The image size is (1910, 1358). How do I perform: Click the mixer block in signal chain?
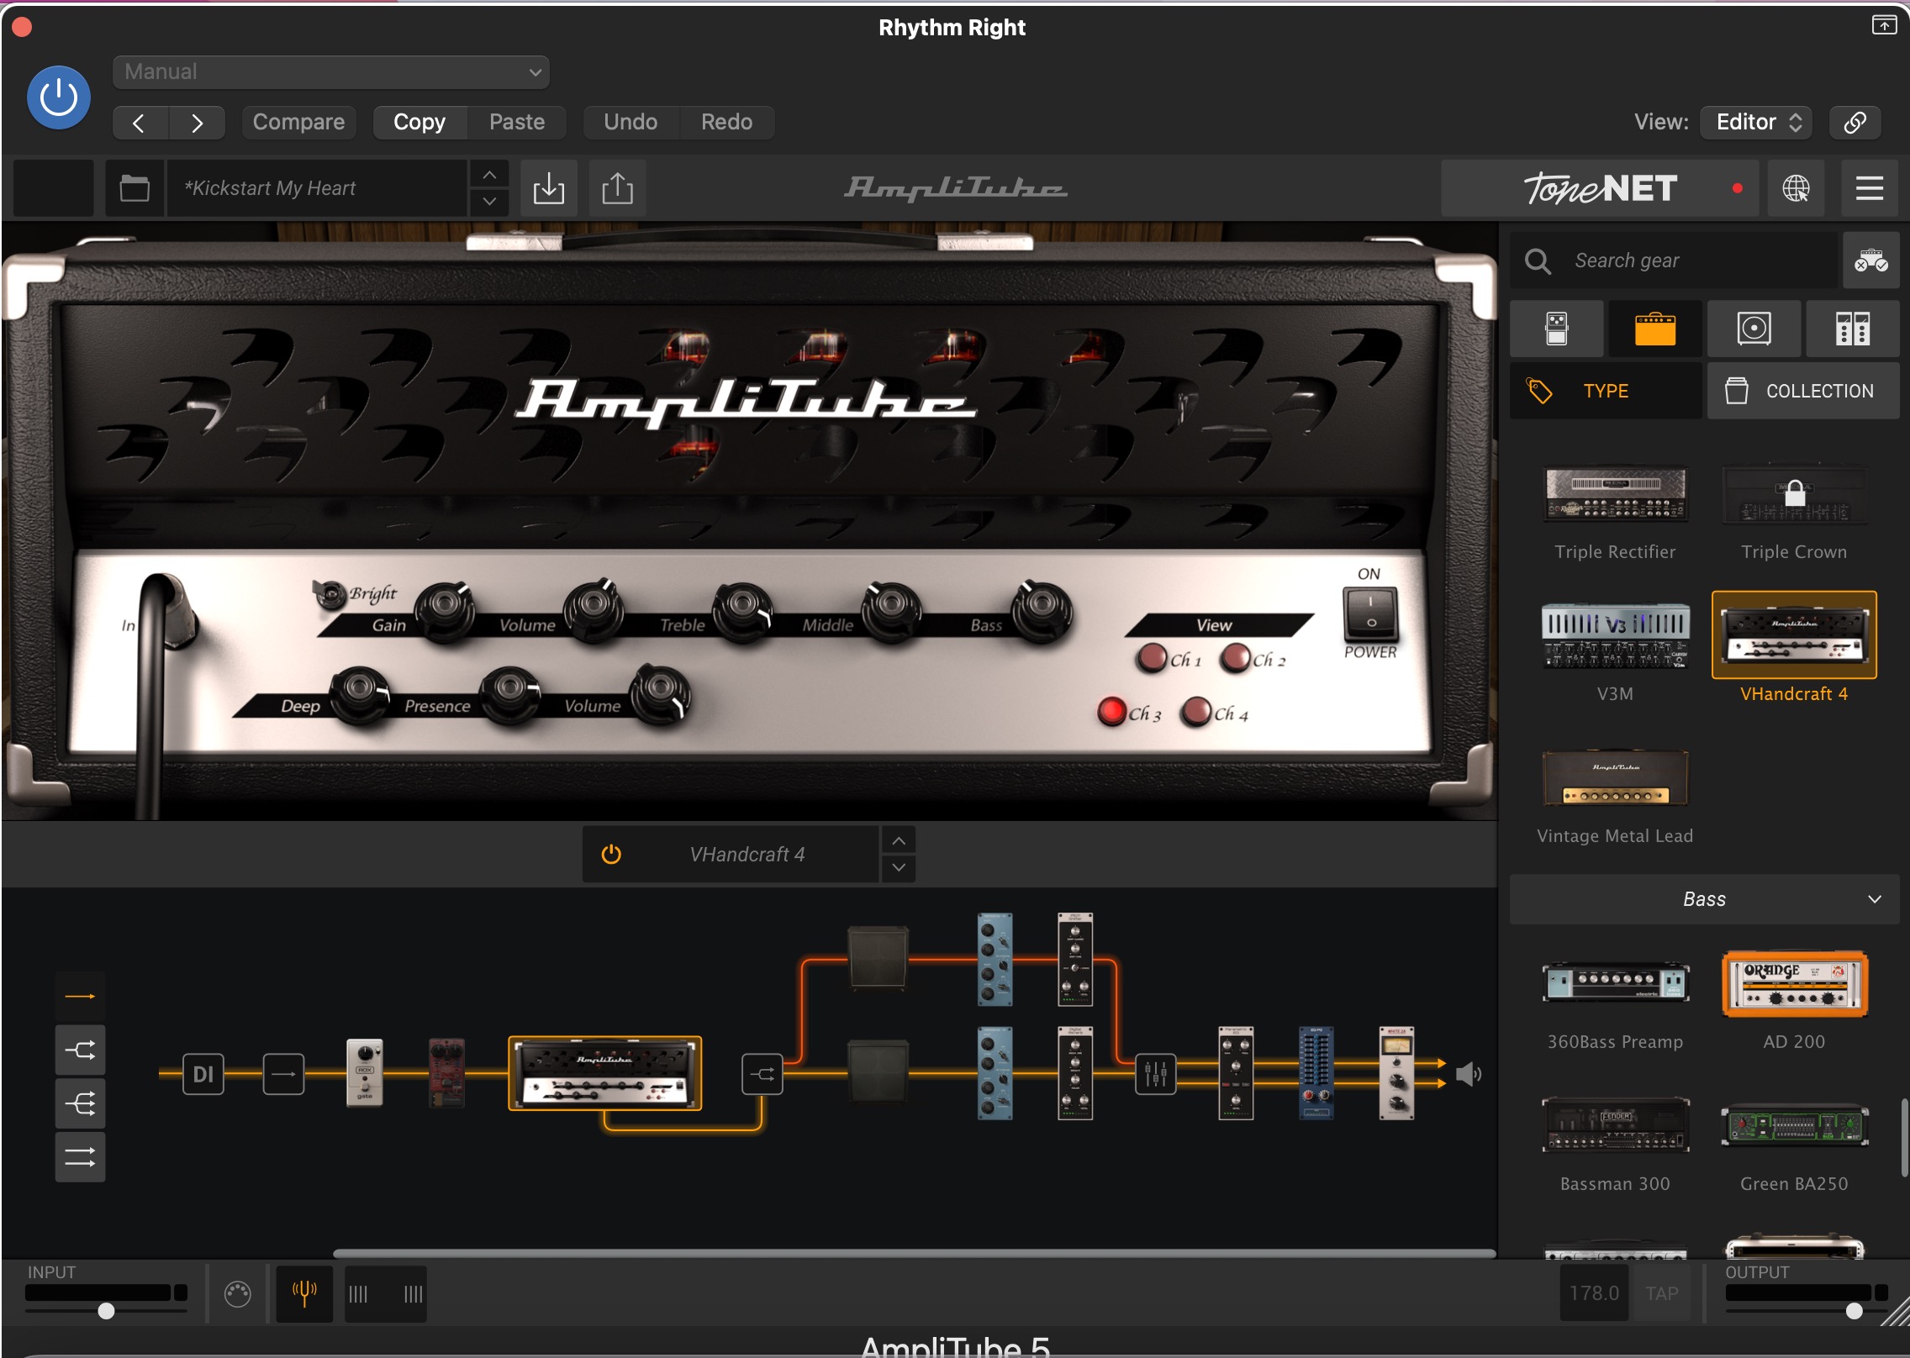(1155, 1074)
